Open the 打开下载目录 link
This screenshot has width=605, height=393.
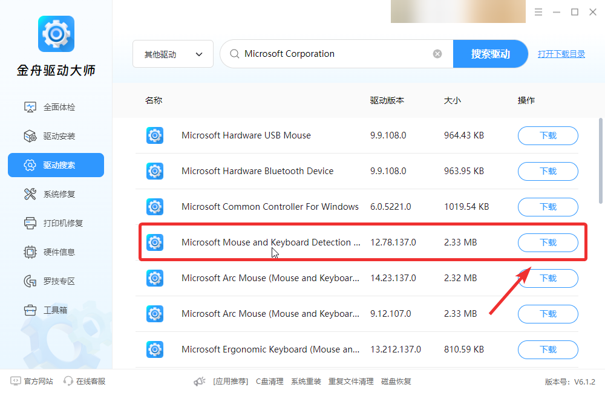561,54
